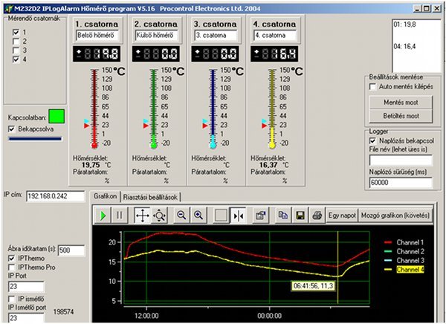Click red alarm marker on channel 4 thermometer
Viewport: 446px width, 324px height.
(264, 126)
